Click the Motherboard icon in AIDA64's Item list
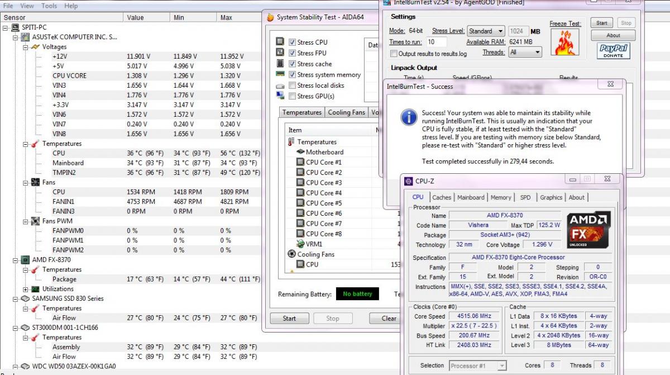The image size is (670, 375). [300, 152]
